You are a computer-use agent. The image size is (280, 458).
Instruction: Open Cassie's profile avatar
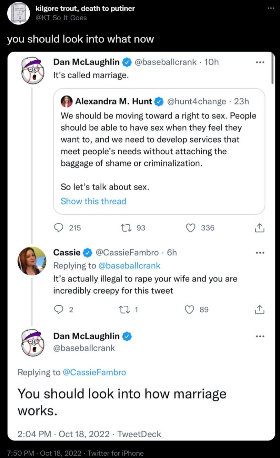pos(32,261)
